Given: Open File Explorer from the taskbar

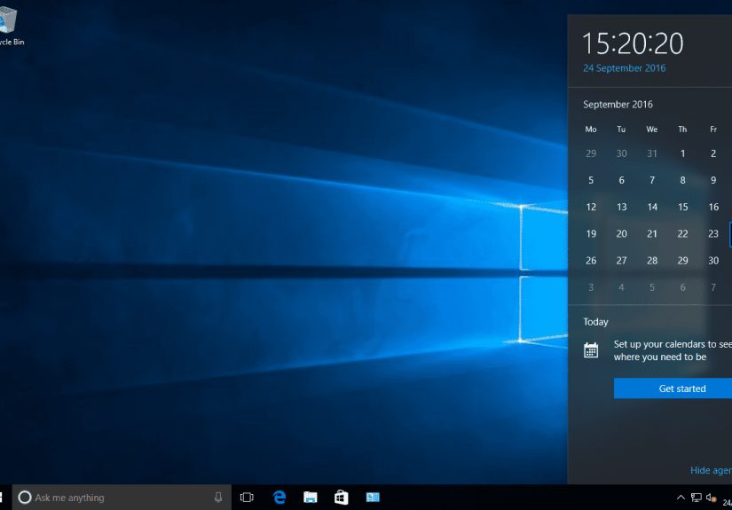Looking at the screenshot, I should (x=310, y=498).
